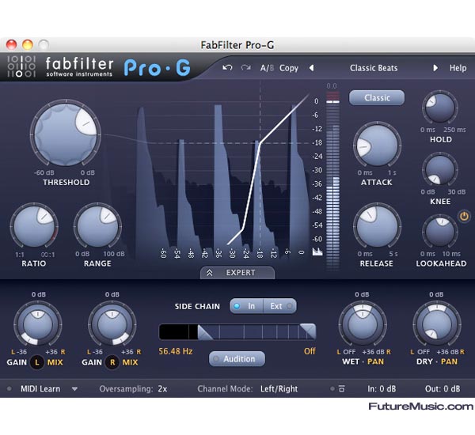Click the side chain high-cut filter handle

click(x=308, y=331)
